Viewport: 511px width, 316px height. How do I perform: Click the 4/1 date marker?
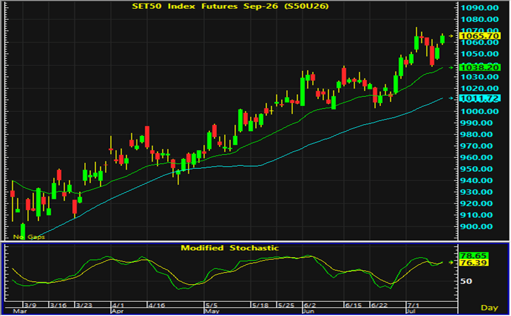(x=118, y=305)
